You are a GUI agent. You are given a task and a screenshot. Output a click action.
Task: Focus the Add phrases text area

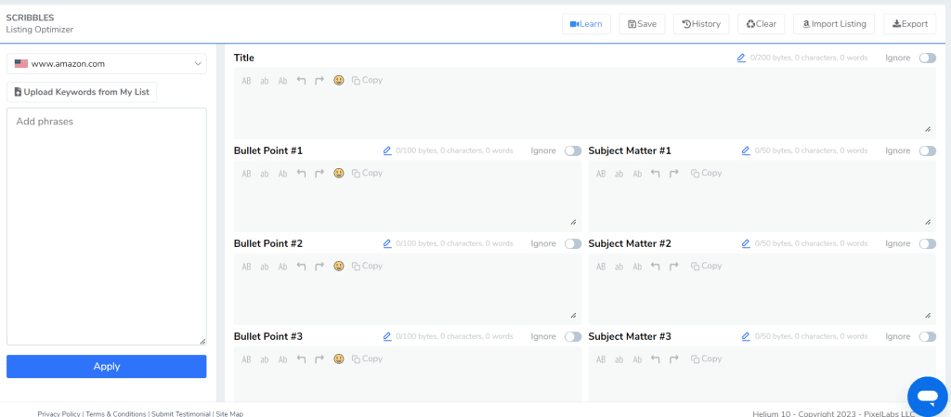[107, 227]
